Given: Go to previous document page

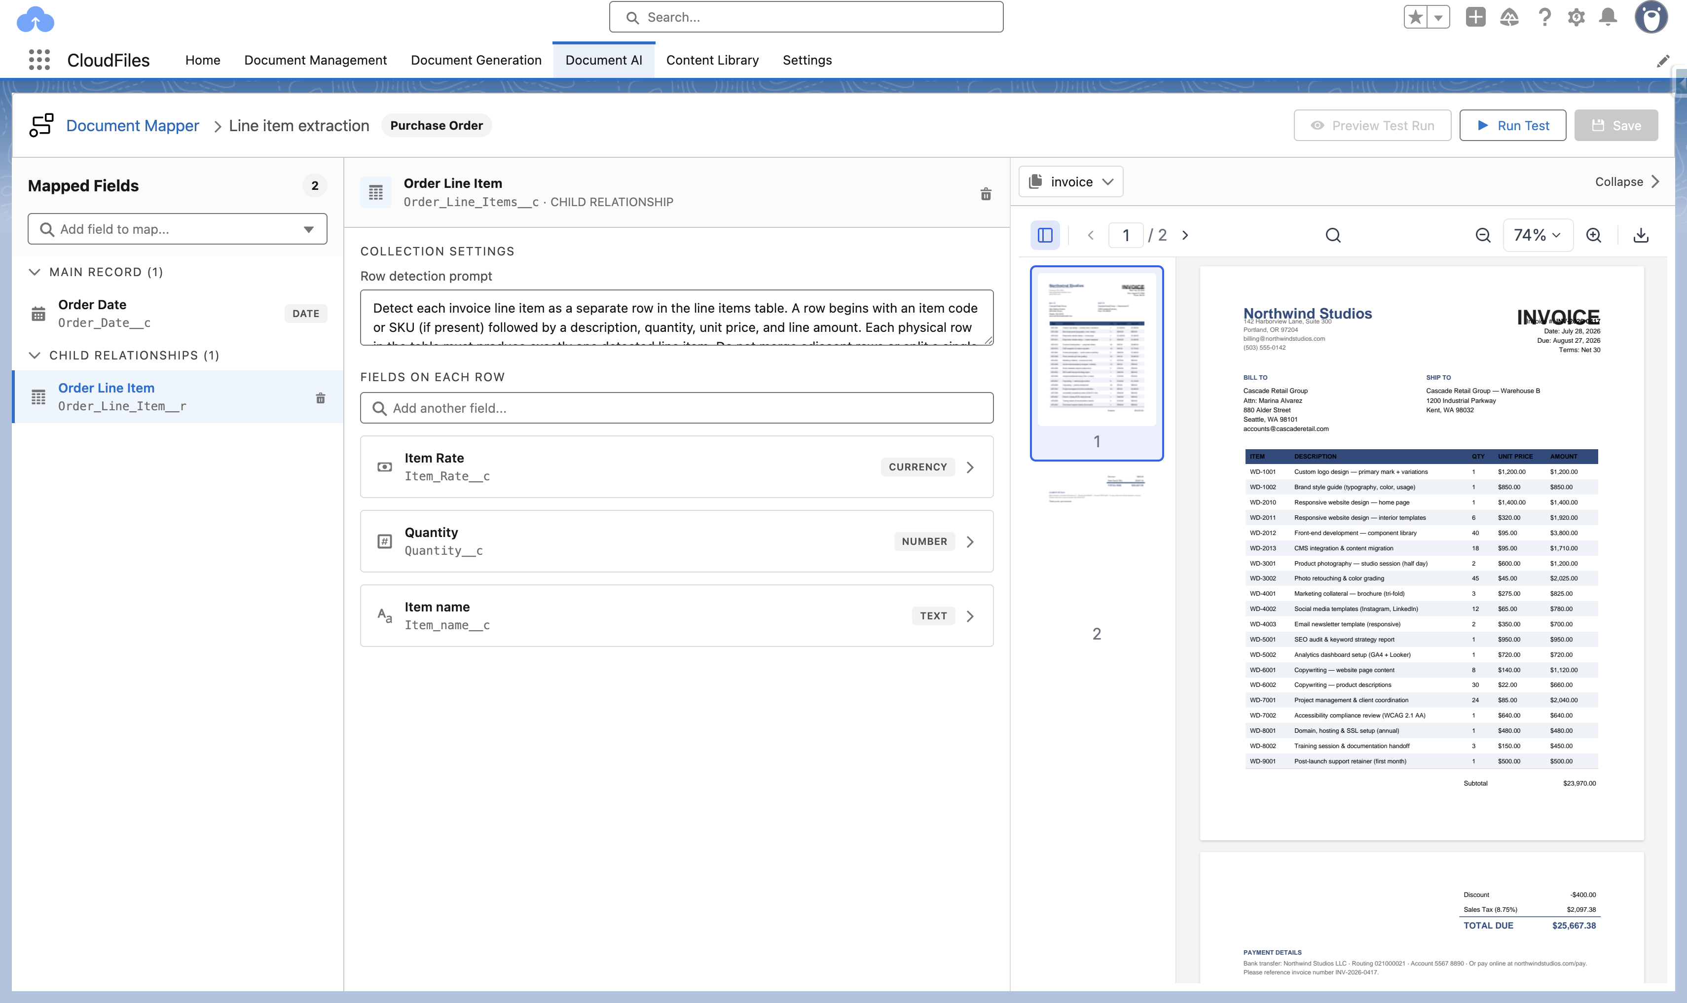Looking at the screenshot, I should pyautogui.click(x=1090, y=235).
